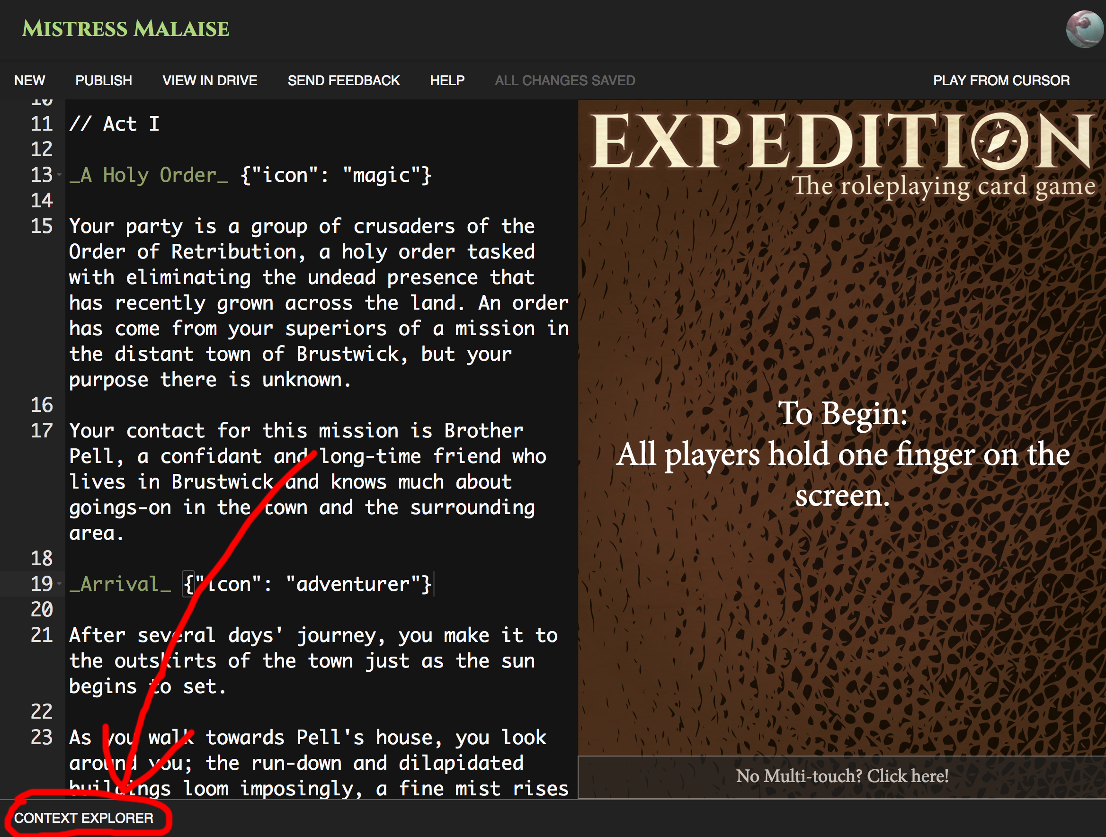
Task: Click the '"adventurer"' icon value
Action: pos(353,584)
